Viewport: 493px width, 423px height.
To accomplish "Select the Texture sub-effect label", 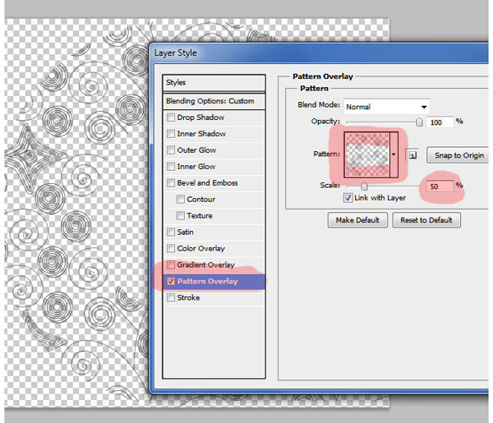I will (x=200, y=215).
